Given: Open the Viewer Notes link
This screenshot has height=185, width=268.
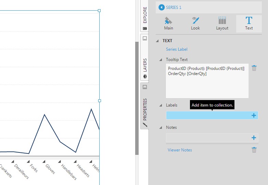Looking at the screenshot, I should (x=180, y=150).
